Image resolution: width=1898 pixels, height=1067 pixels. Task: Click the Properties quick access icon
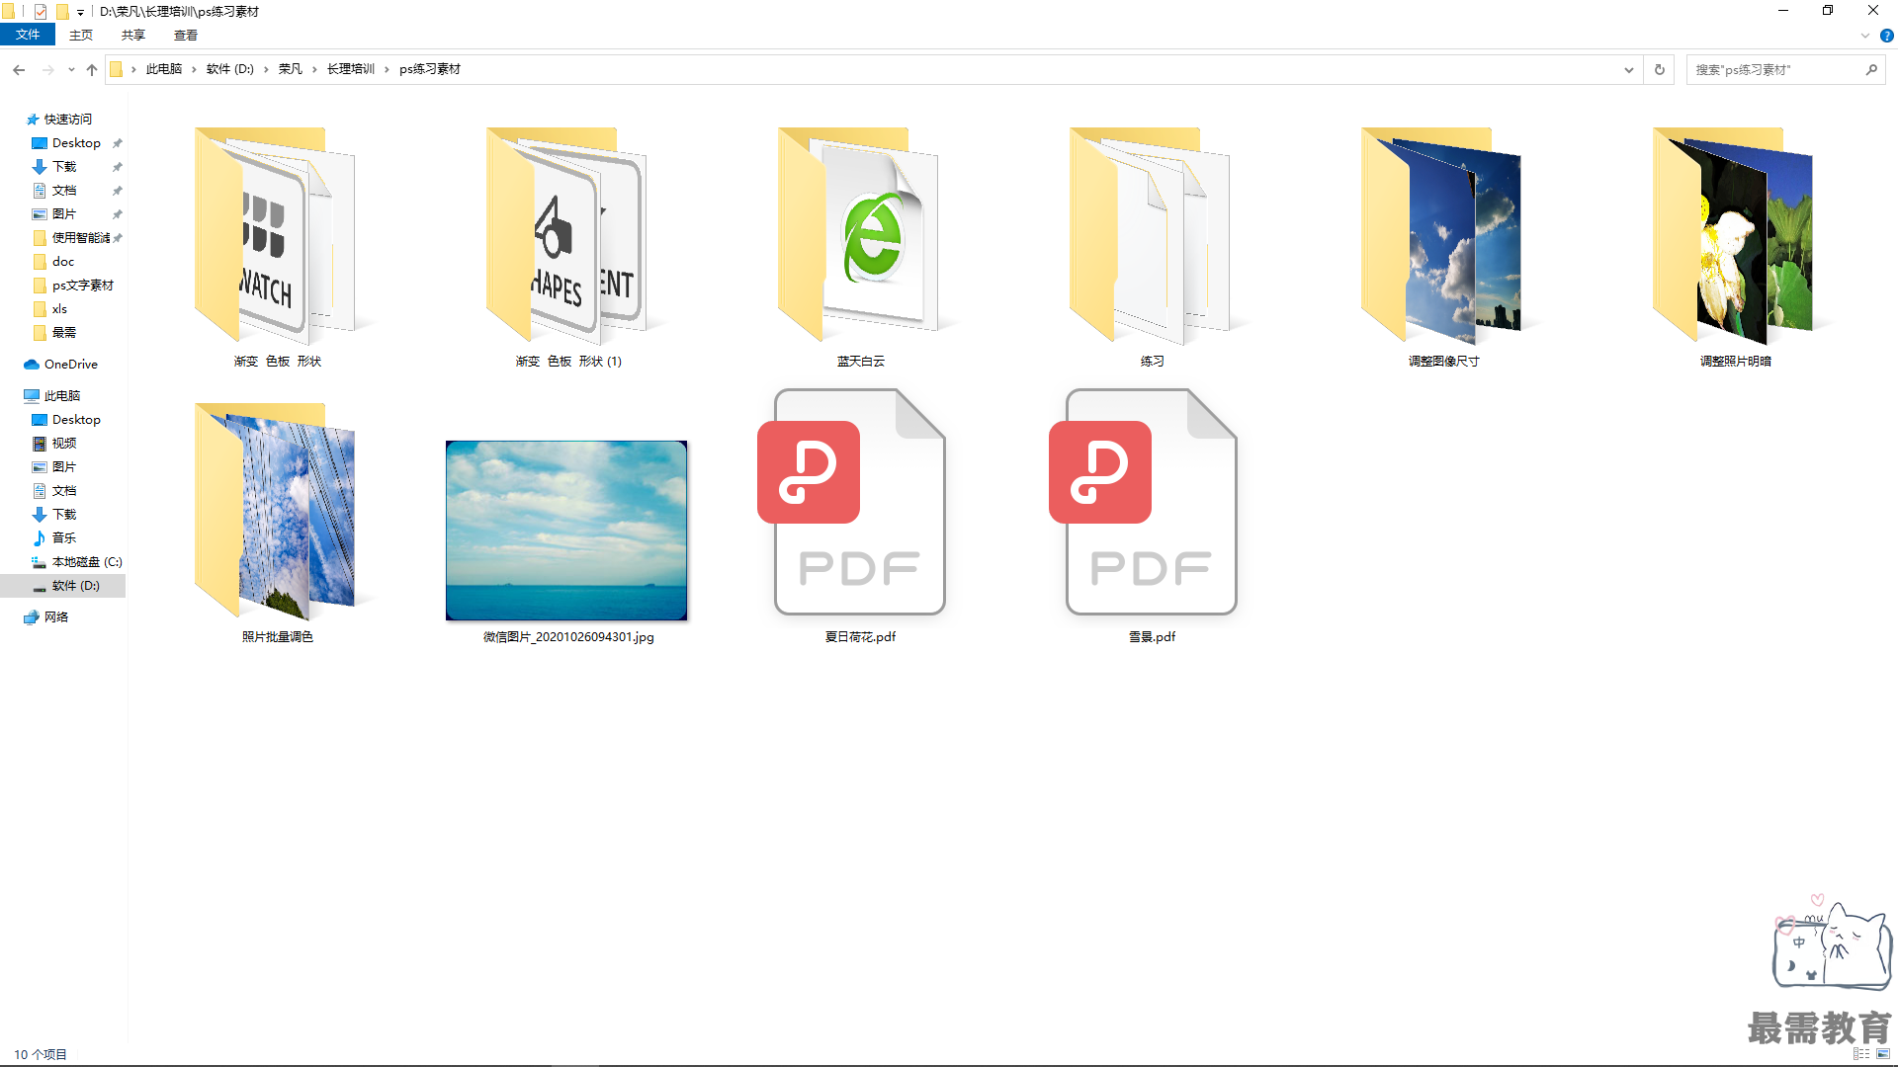pos(41,12)
